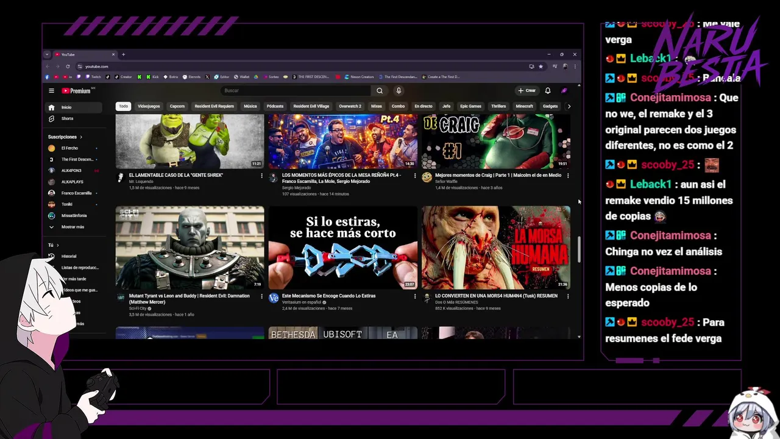
Task: Open the Kick bookmark
Action: pyautogui.click(x=152, y=77)
